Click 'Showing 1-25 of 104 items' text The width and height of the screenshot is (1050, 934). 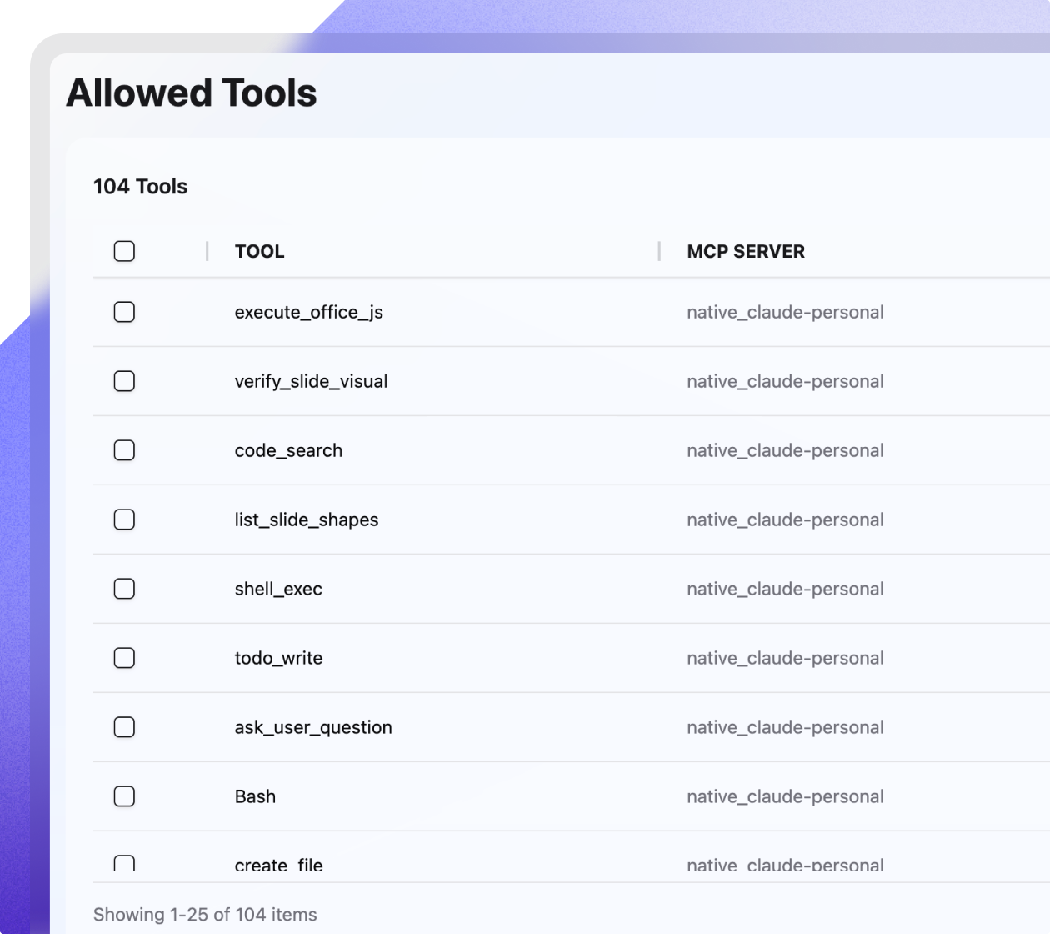click(x=205, y=915)
